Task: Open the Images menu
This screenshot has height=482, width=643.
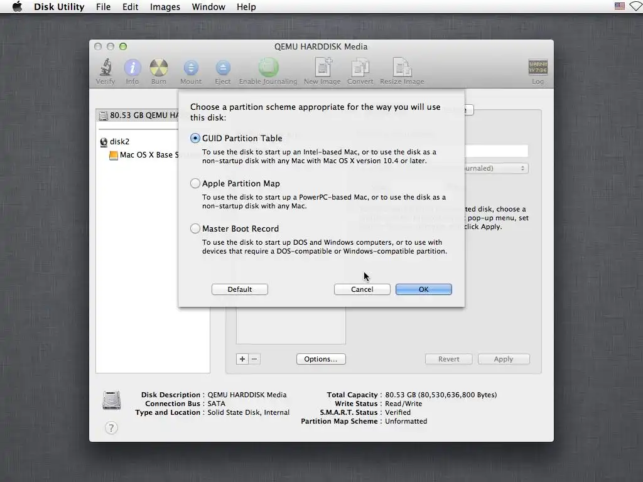Action: pyautogui.click(x=165, y=7)
